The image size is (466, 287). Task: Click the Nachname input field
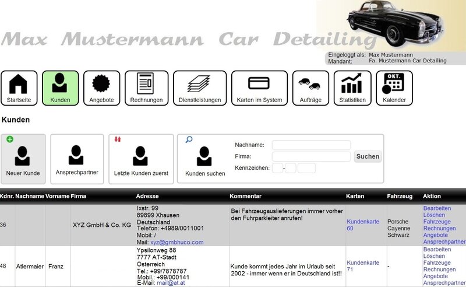[311, 145]
